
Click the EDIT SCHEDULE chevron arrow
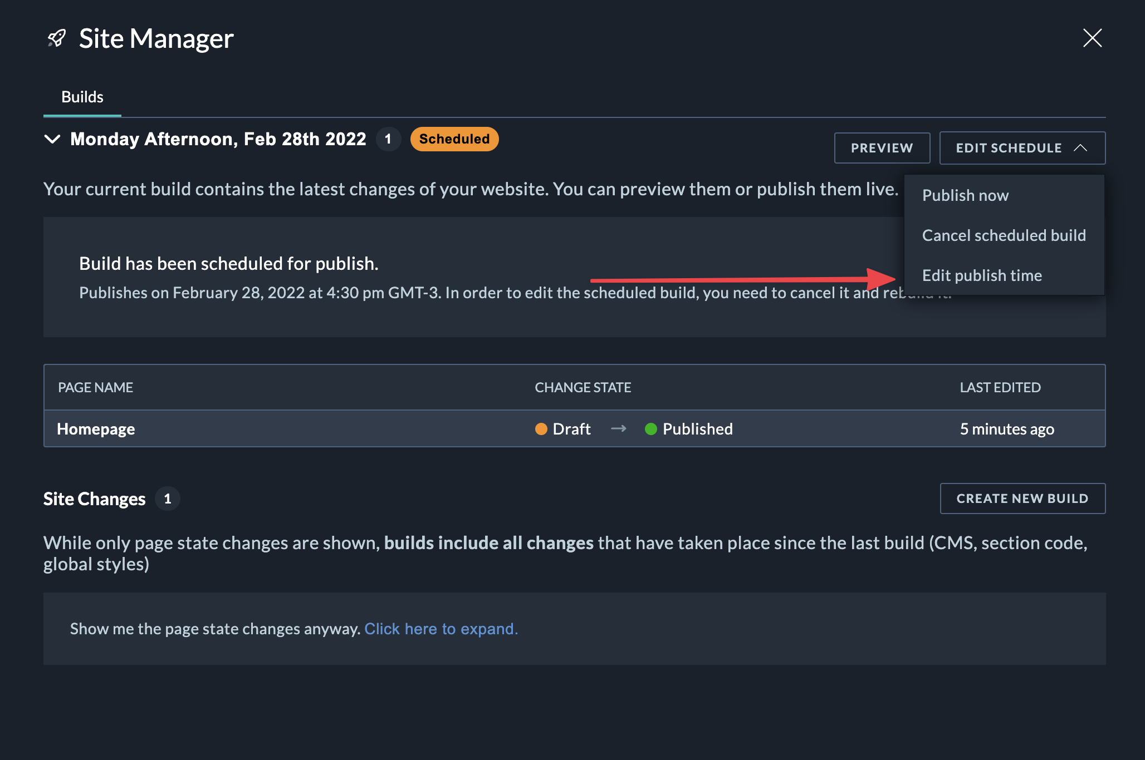pos(1080,148)
